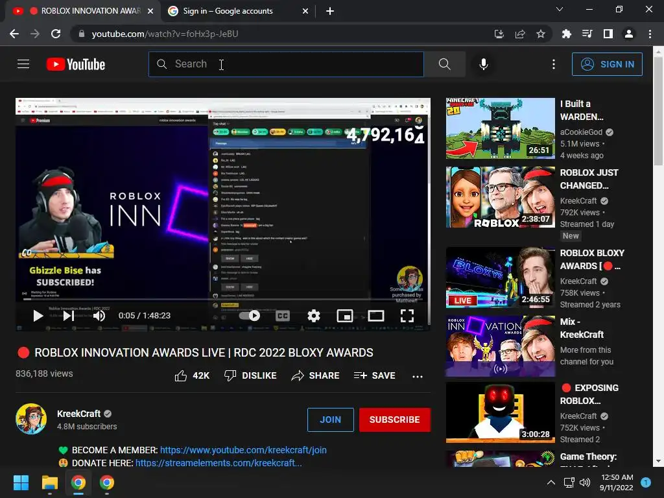Viewport: 664px width, 498px height.
Task: Click the address bar URL
Action: 165,34
